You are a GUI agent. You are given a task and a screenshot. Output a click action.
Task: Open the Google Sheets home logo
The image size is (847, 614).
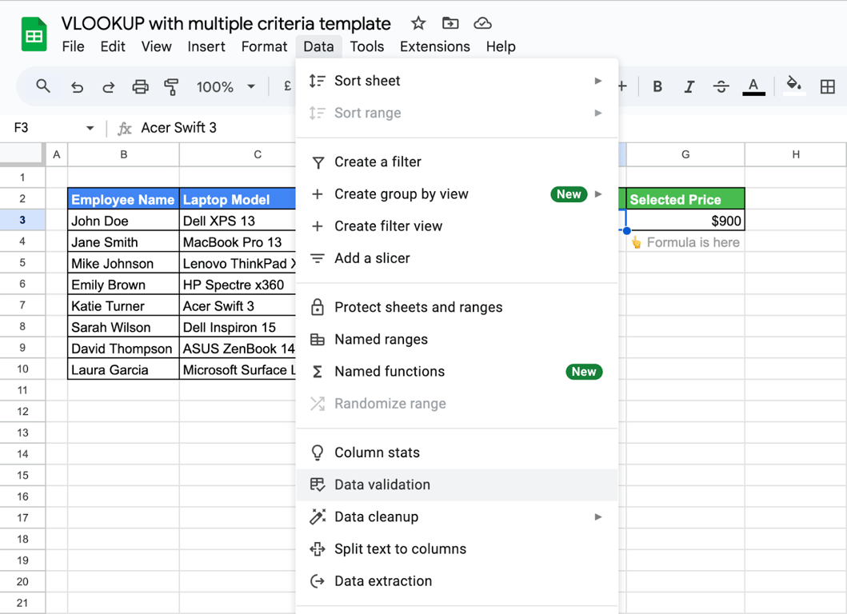pos(34,34)
